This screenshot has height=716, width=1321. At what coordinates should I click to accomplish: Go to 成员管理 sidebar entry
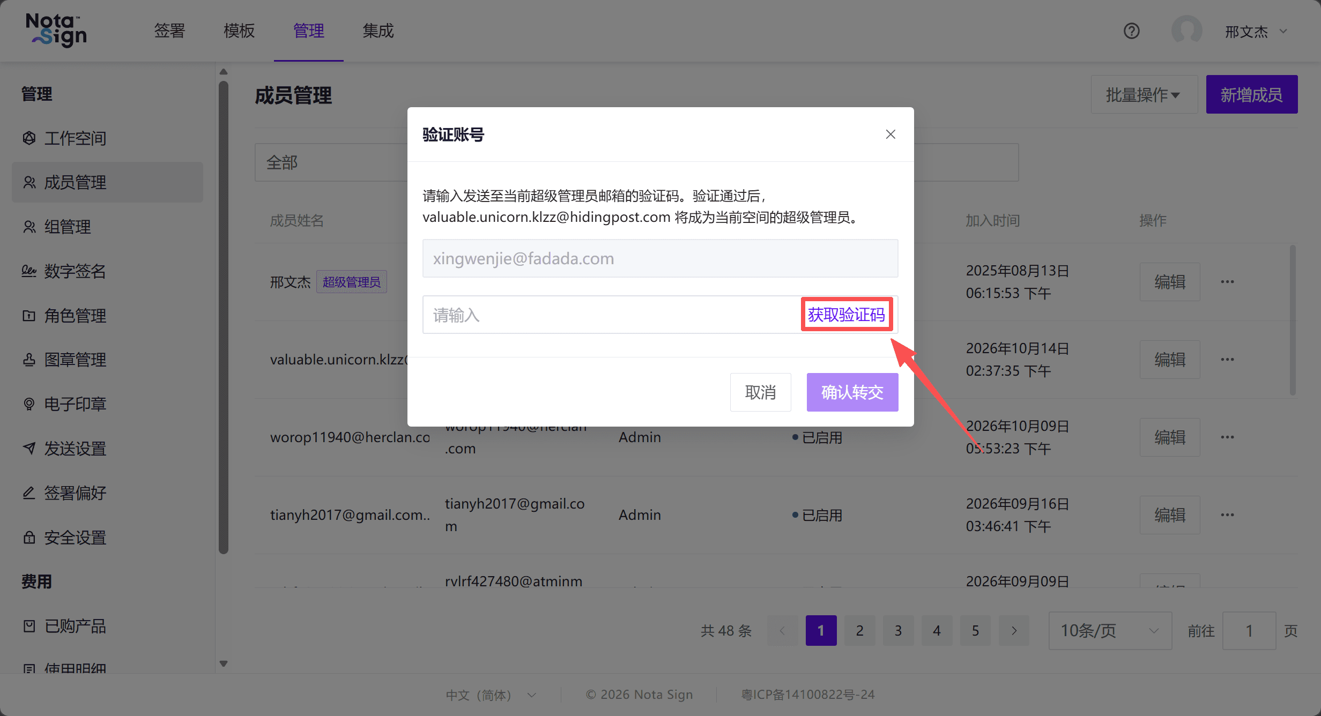(107, 182)
